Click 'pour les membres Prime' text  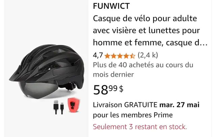(x=133, y=115)
